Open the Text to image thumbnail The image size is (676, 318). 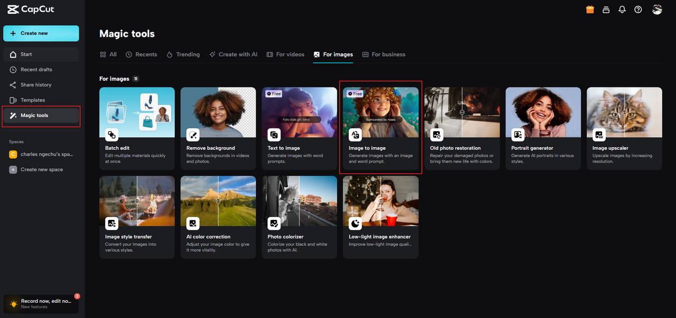[299, 112]
